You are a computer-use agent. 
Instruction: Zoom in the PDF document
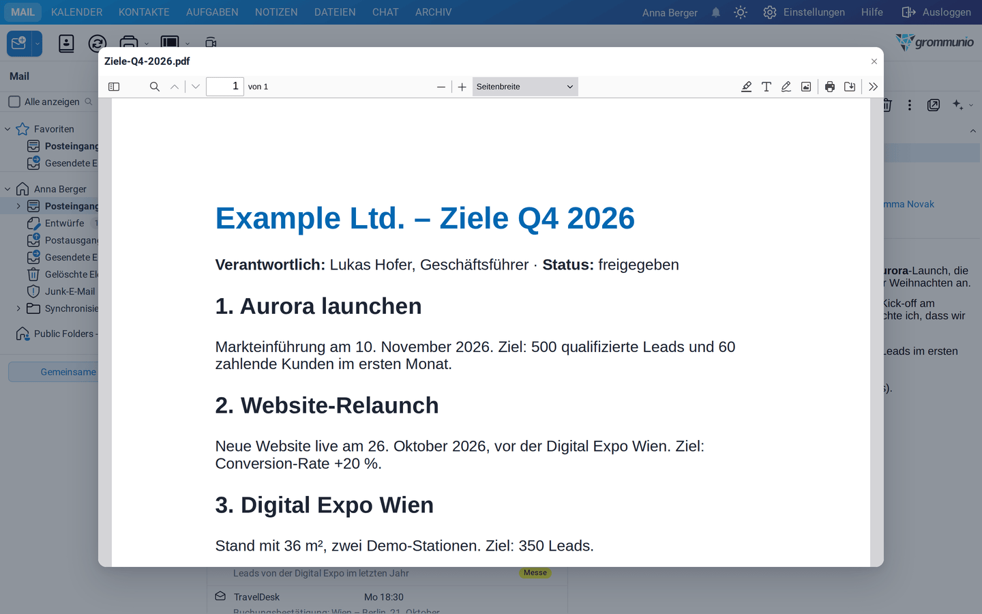pyautogui.click(x=462, y=87)
